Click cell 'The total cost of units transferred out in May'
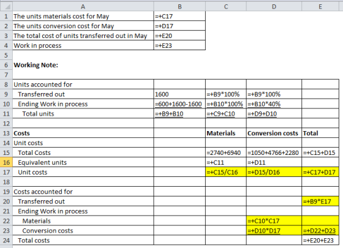Image resolution: width=343 pixels, height=248 pixels. [x=83, y=36]
